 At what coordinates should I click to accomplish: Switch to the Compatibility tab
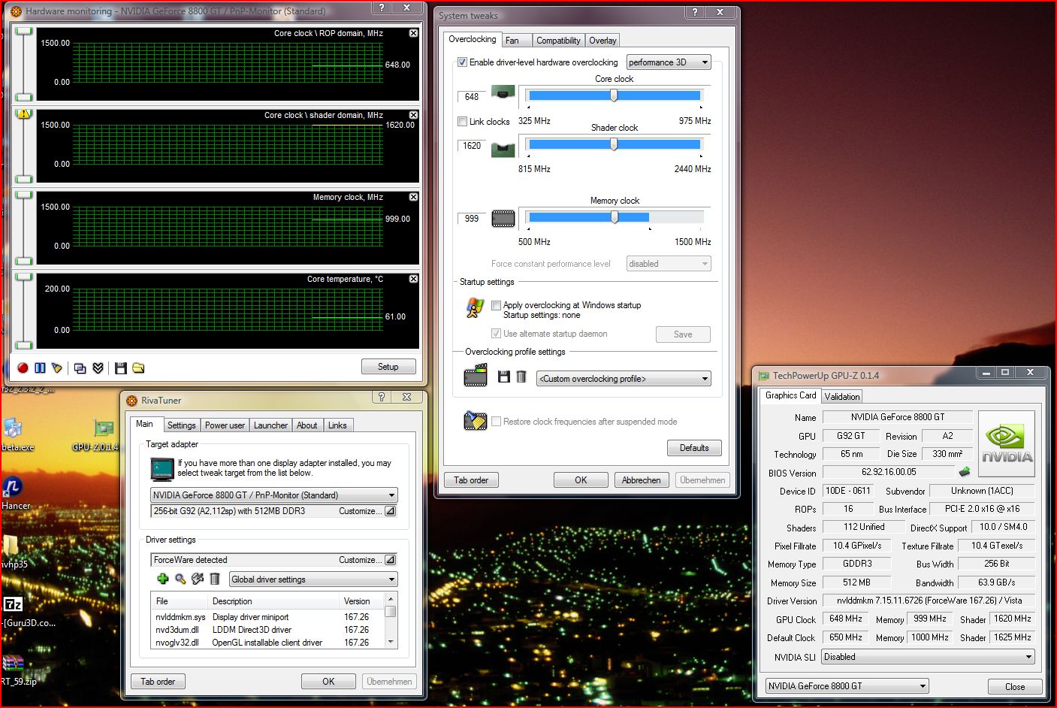[x=558, y=41]
